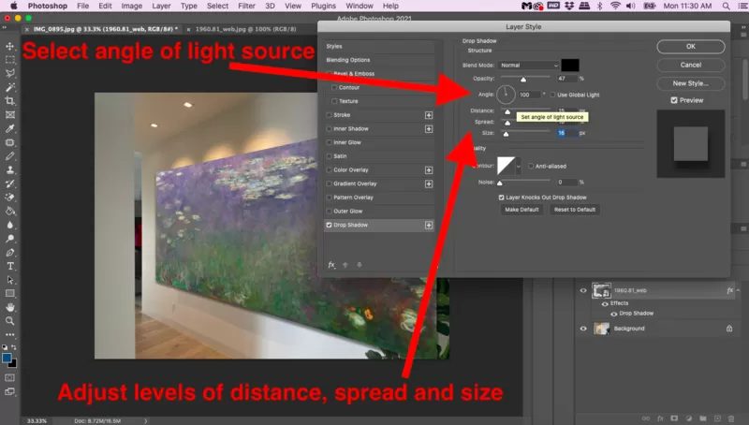Switch to the 1960.81_web.jpg document tab

(x=245, y=29)
